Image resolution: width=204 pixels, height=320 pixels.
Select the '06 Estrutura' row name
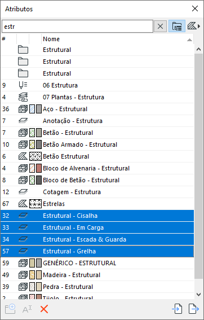point(60,85)
